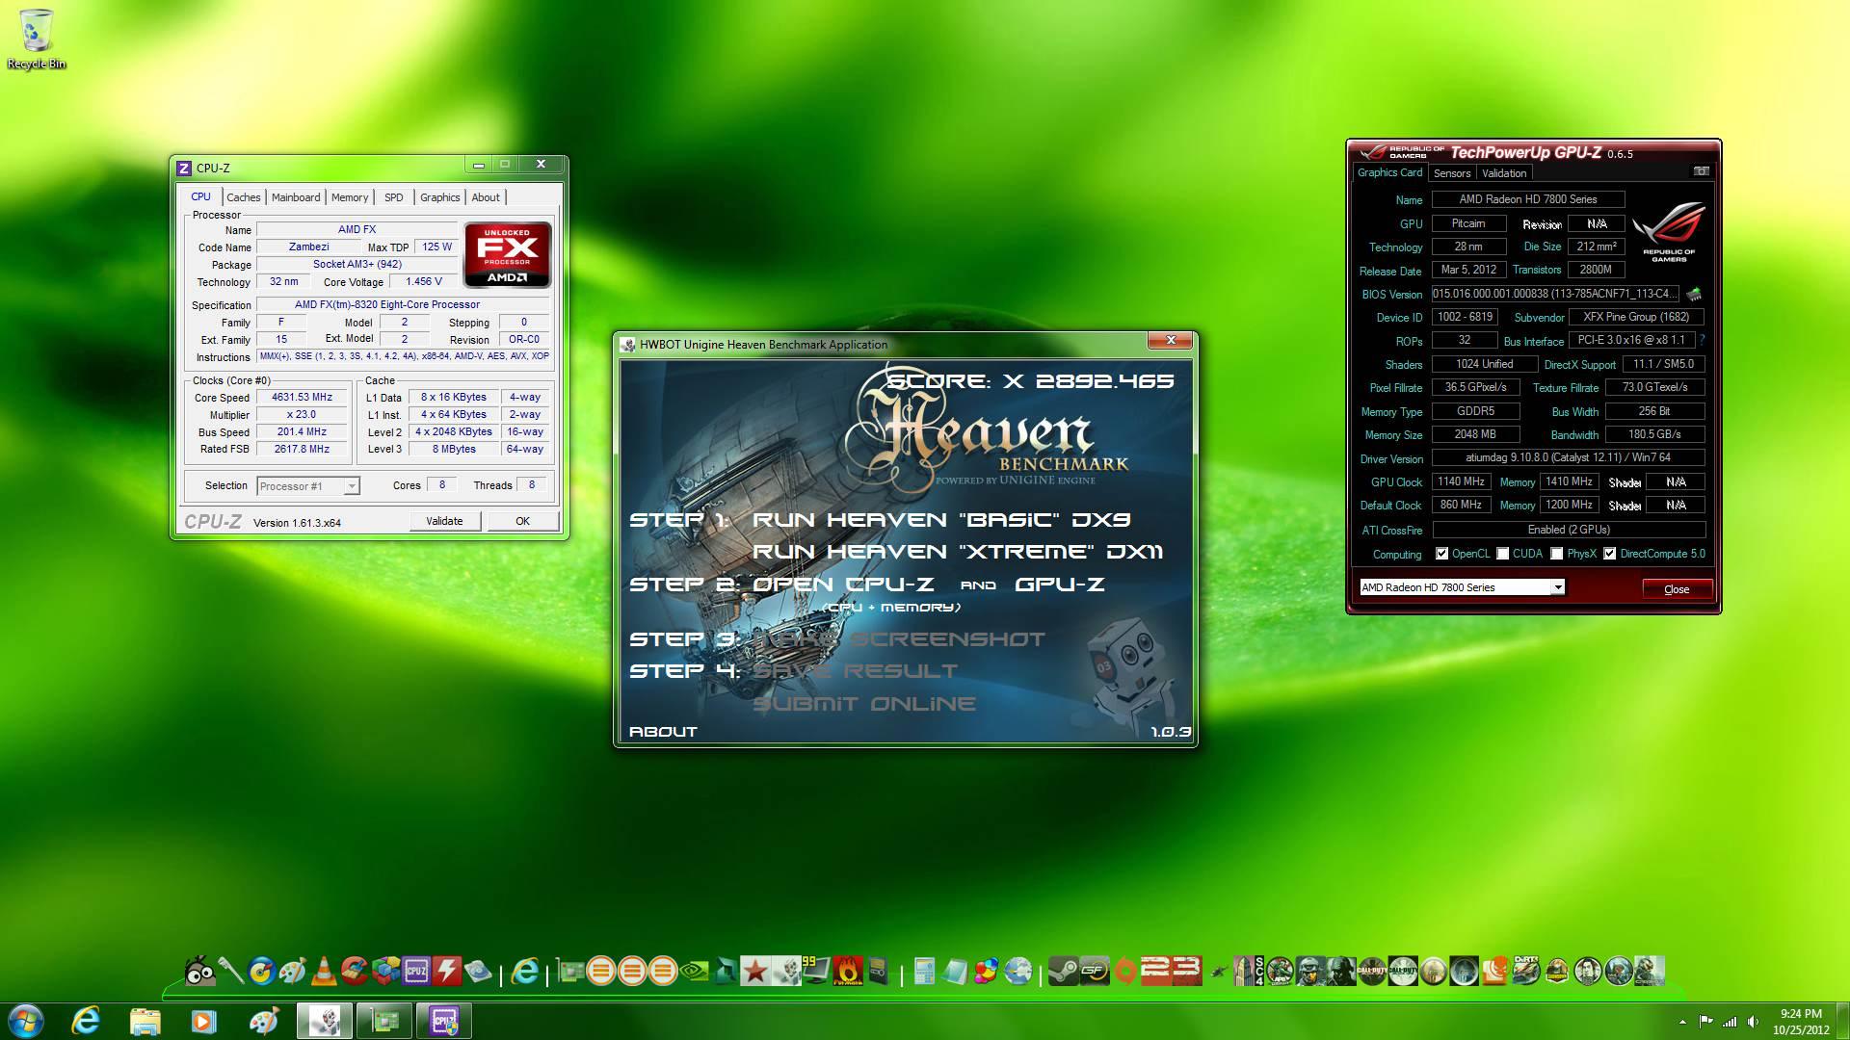This screenshot has width=1850, height=1040.
Task: Launch FurMark from the dock
Action: click(847, 971)
